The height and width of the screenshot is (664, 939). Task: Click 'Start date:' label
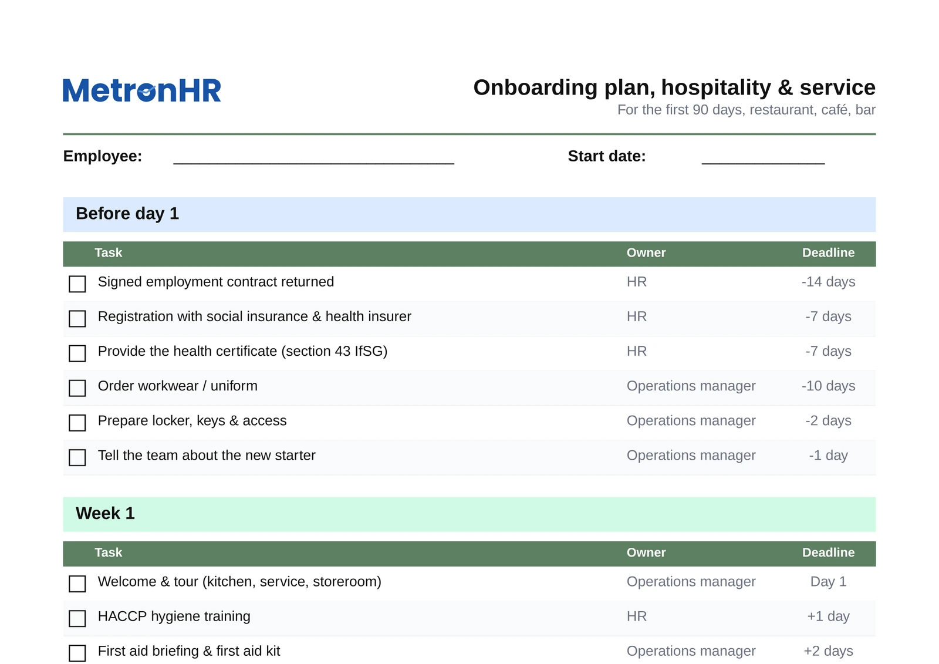pyautogui.click(x=607, y=156)
